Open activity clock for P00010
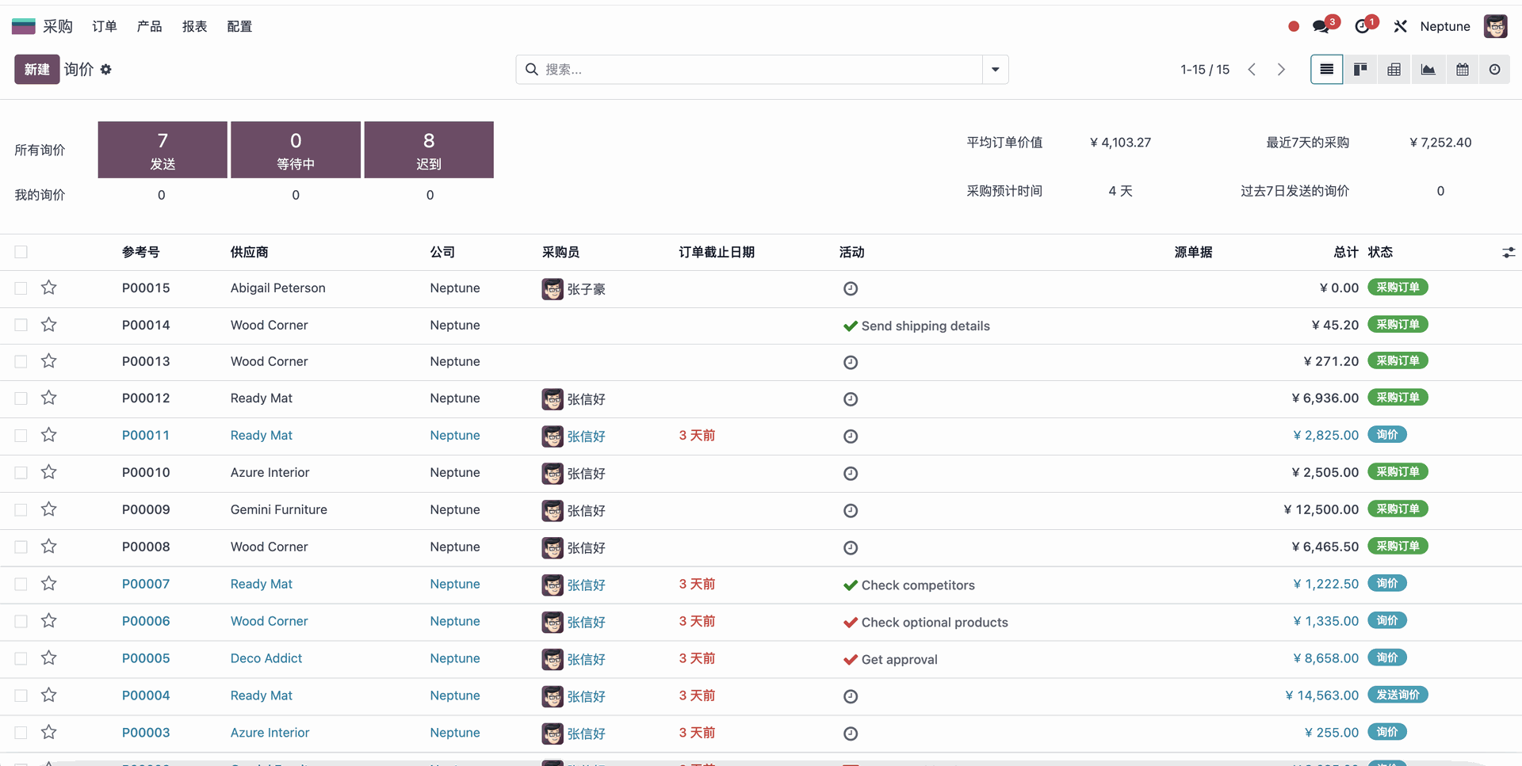This screenshot has width=1522, height=766. pos(851,473)
